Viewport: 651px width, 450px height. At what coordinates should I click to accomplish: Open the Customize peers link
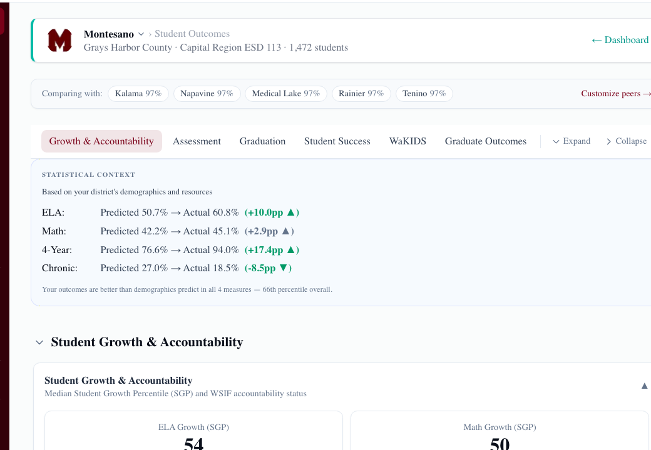pyautogui.click(x=615, y=94)
